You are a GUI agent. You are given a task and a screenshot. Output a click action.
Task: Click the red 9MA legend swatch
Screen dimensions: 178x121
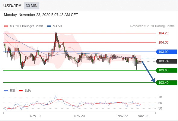pyautogui.click(x=21, y=91)
